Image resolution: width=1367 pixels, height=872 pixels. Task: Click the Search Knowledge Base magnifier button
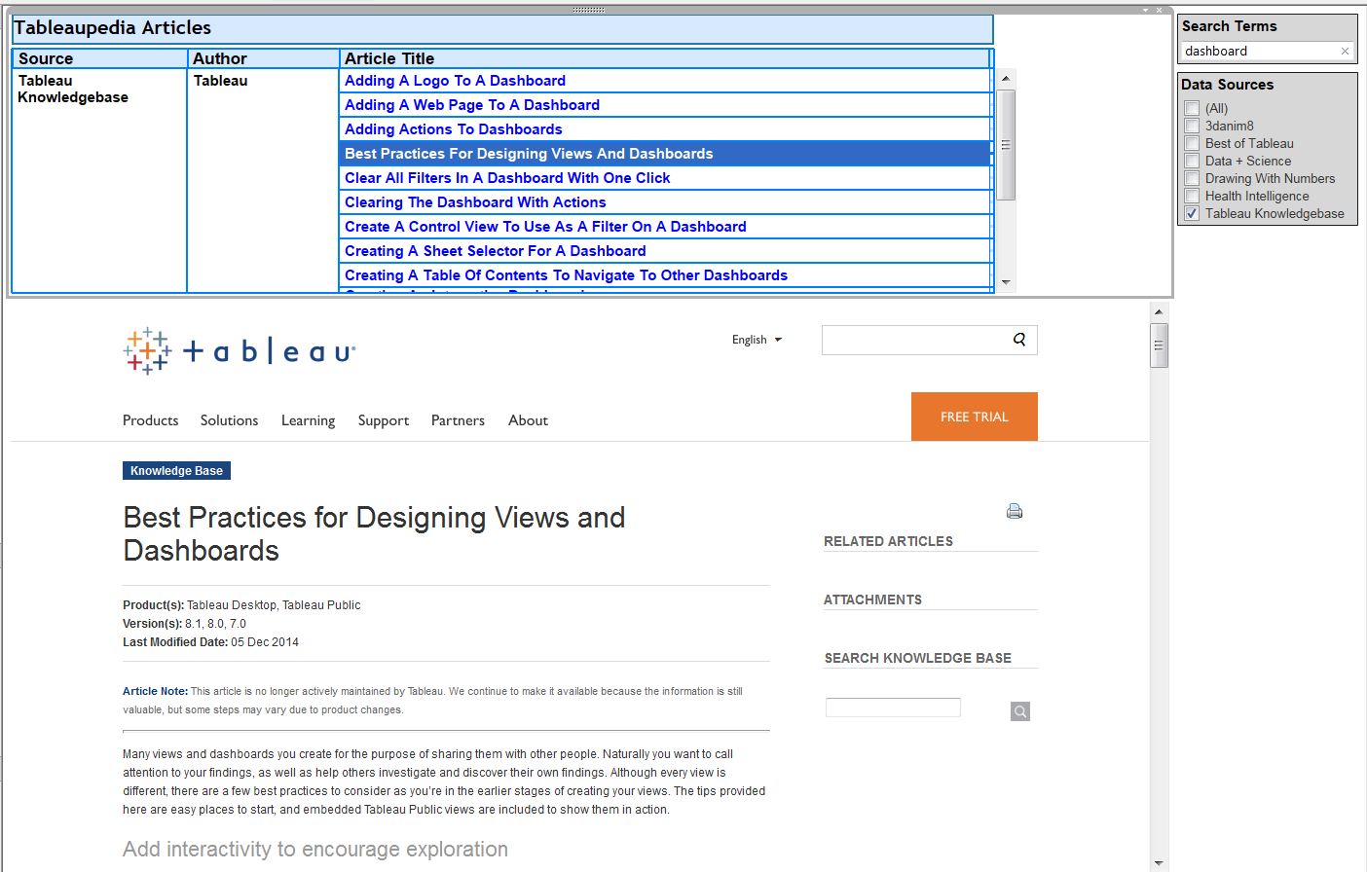point(1020,711)
